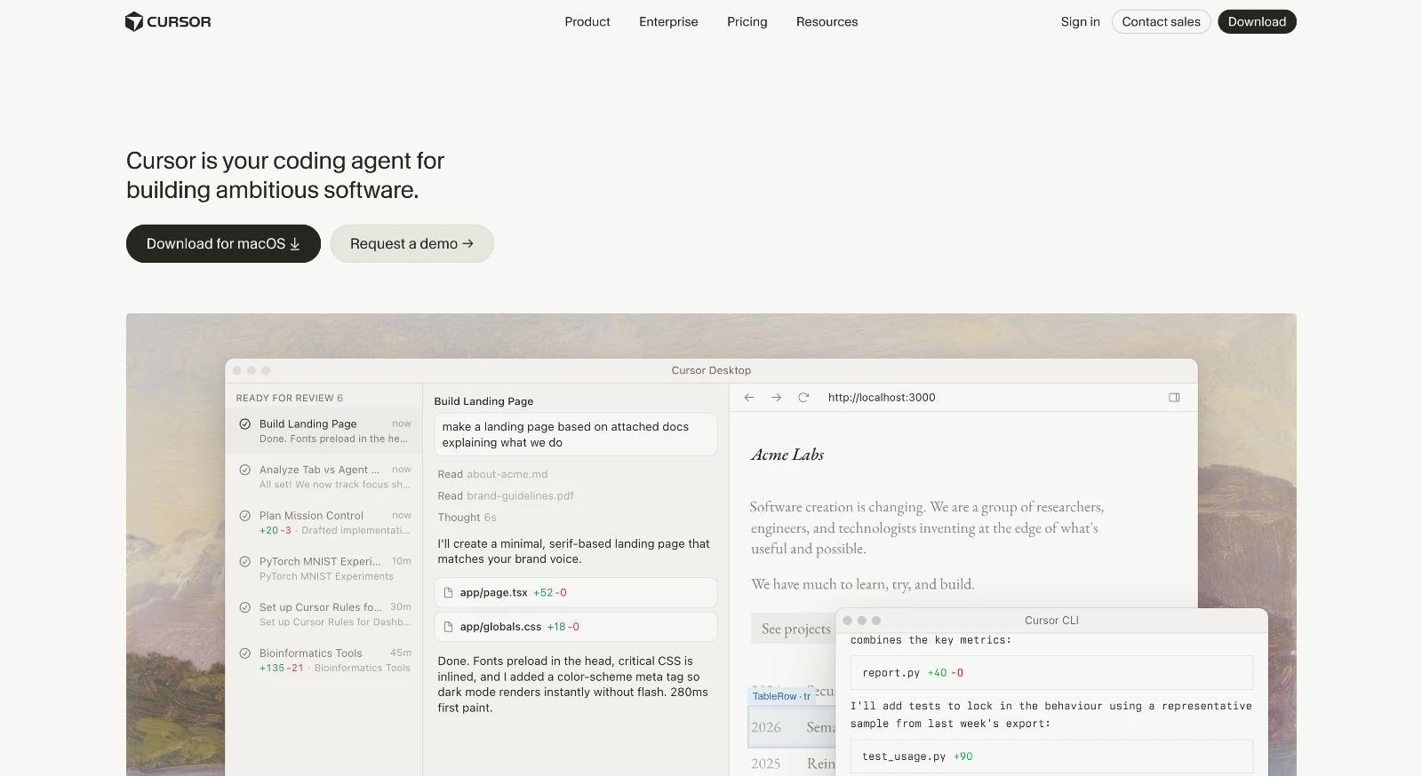The image size is (1422, 776).
Task: Click the localhost:3000 address field
Action: pyautogui.click(x=882, y=398)
